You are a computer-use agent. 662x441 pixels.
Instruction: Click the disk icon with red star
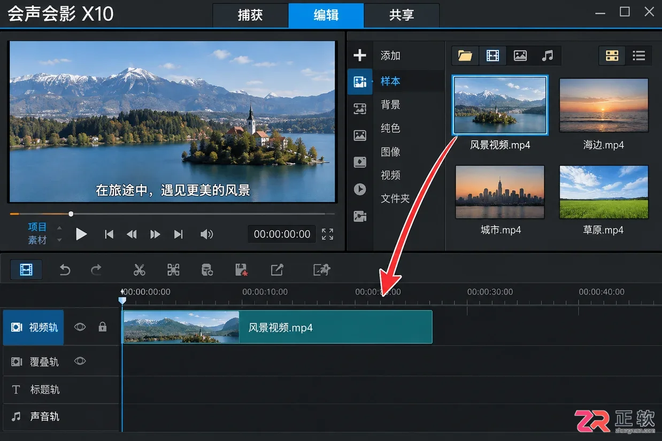242,270
